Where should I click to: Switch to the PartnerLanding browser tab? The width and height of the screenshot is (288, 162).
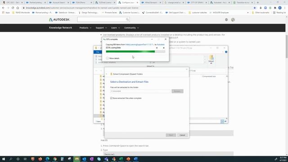(x=36, y=3)
